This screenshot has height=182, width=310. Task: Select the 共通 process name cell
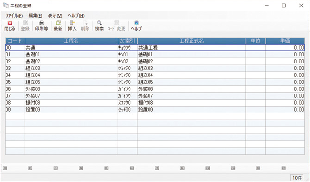tap(71, 48)
